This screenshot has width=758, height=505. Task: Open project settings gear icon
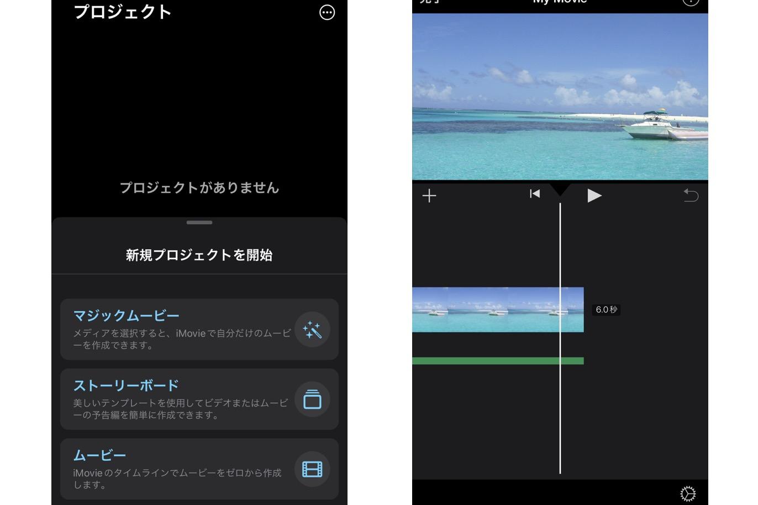pos(688,493)
